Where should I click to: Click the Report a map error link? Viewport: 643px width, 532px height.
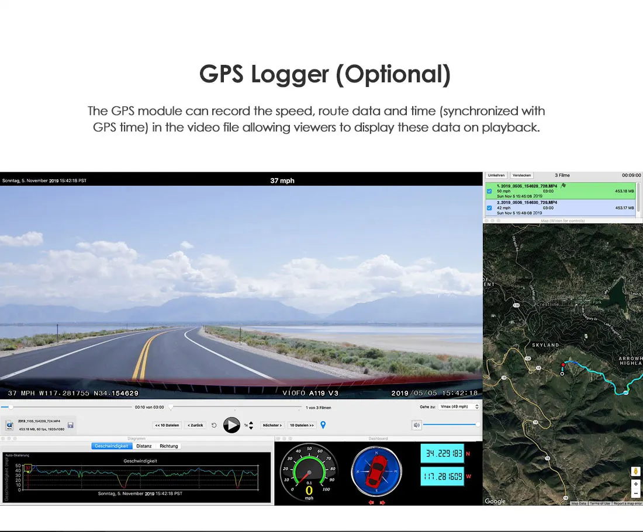pyautogui.click(x=627, y=503)
